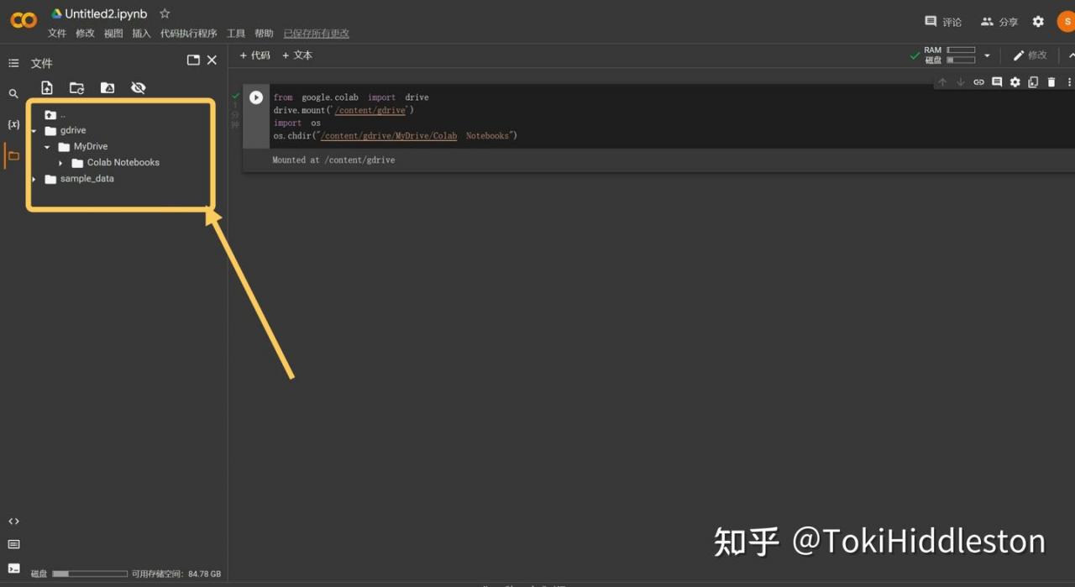Run the drive mount code cell
1075x587 pixels.
pos(256,97)
